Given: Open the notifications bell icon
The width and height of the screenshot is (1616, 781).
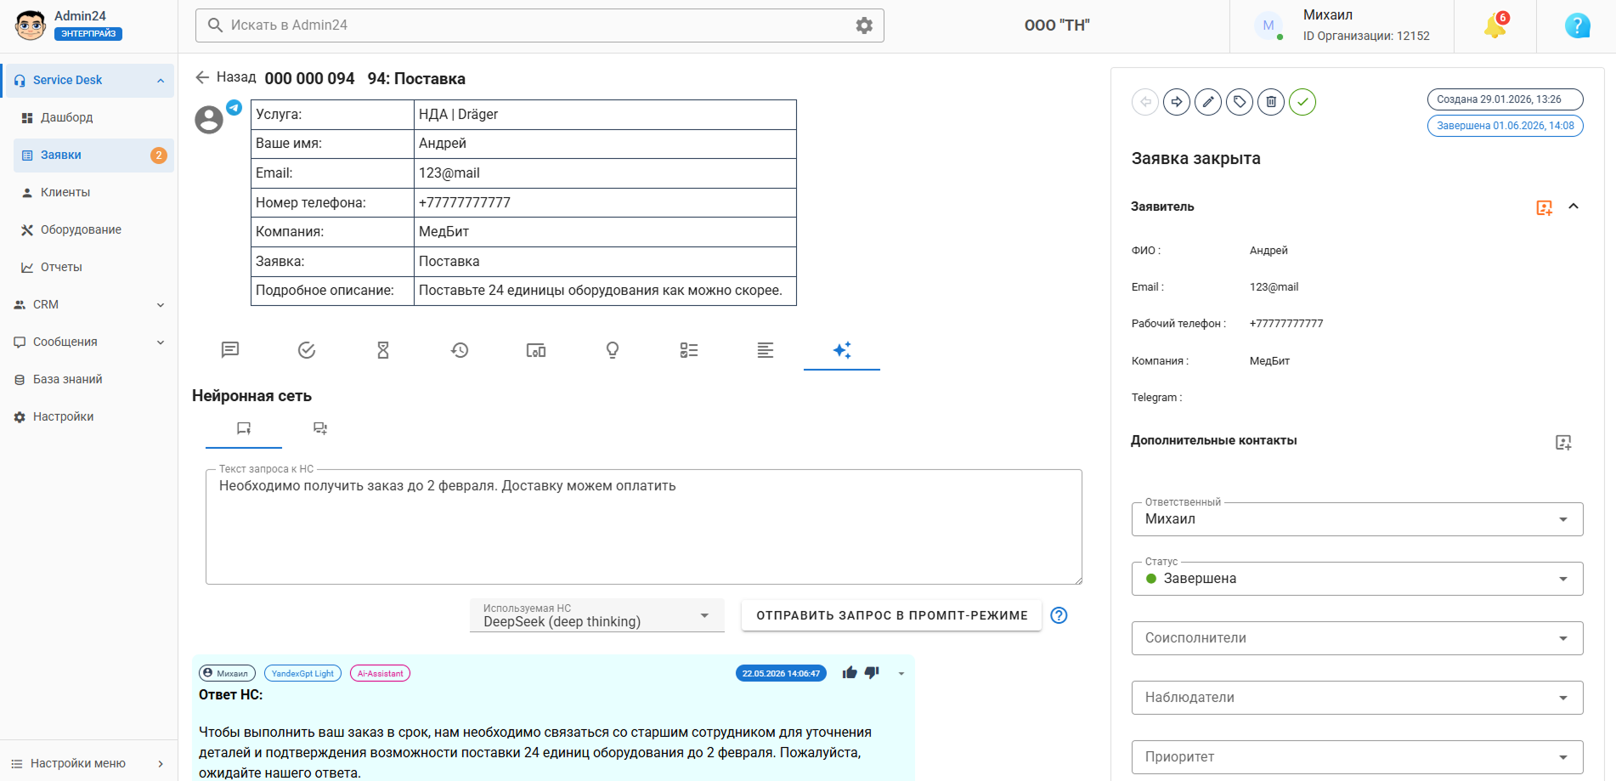Looking at the screenshot, I should 1495,25.
